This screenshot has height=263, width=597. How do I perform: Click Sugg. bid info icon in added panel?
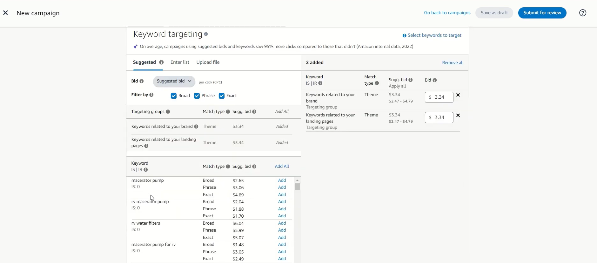click(x=411, y=80)
